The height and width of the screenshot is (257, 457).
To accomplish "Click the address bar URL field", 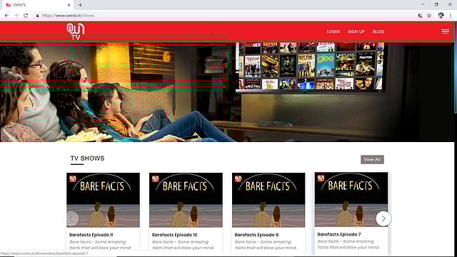I will [227, 16].
